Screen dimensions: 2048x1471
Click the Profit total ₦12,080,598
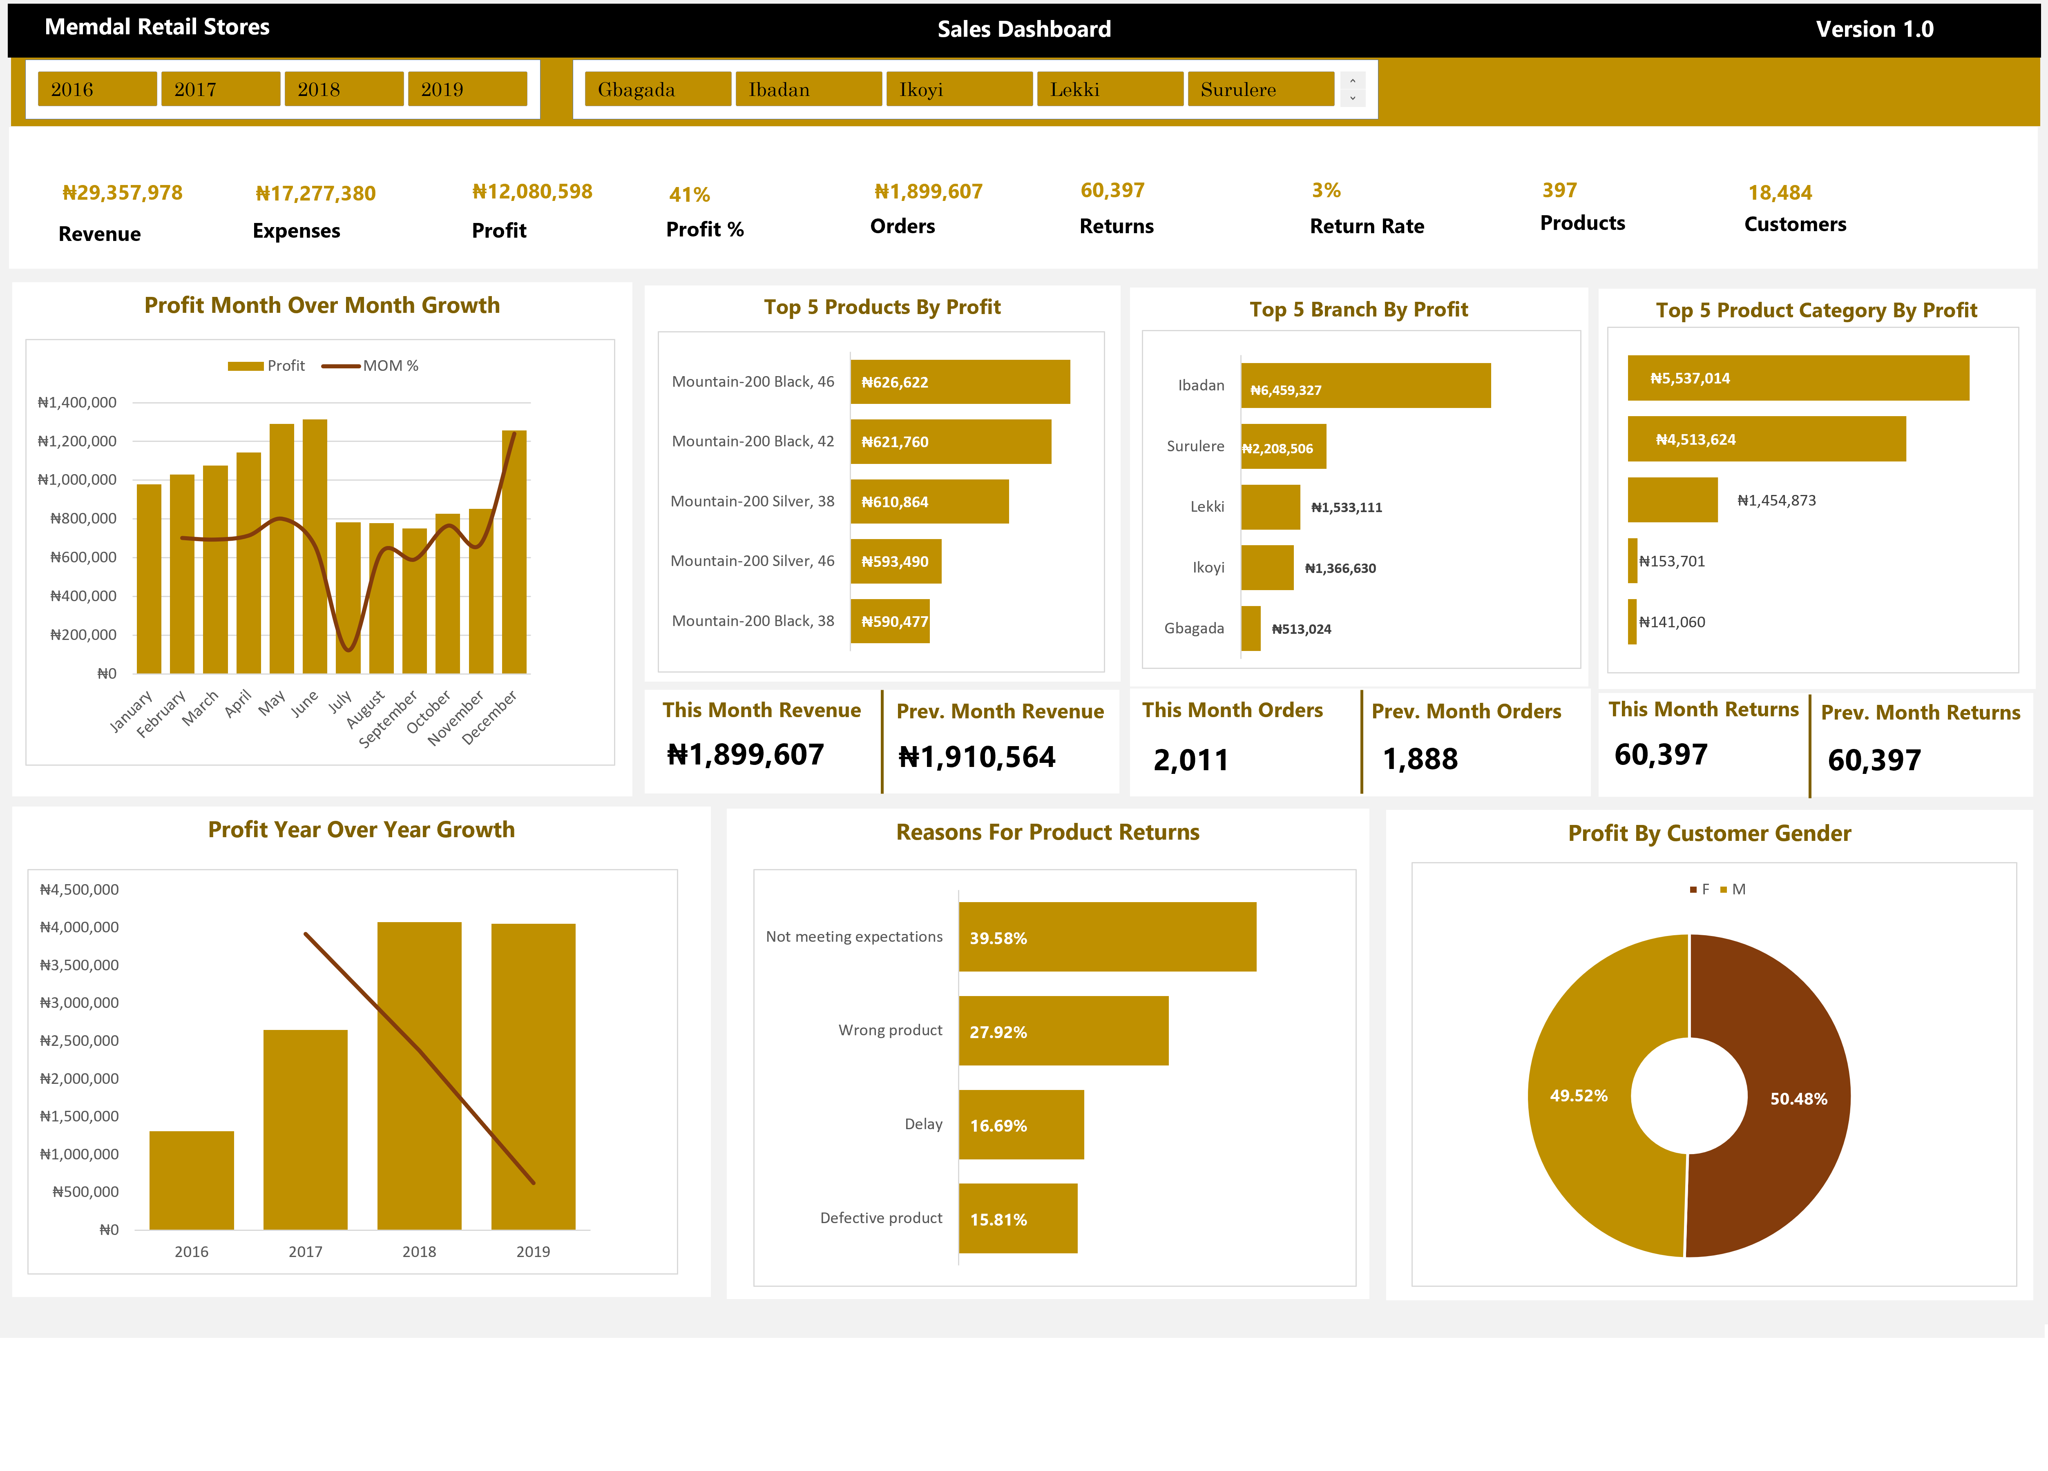coord(532,192)
